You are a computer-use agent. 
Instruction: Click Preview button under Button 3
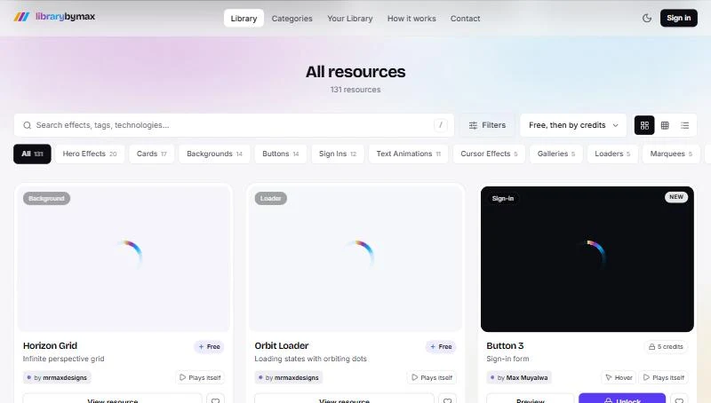pos(530,399)
